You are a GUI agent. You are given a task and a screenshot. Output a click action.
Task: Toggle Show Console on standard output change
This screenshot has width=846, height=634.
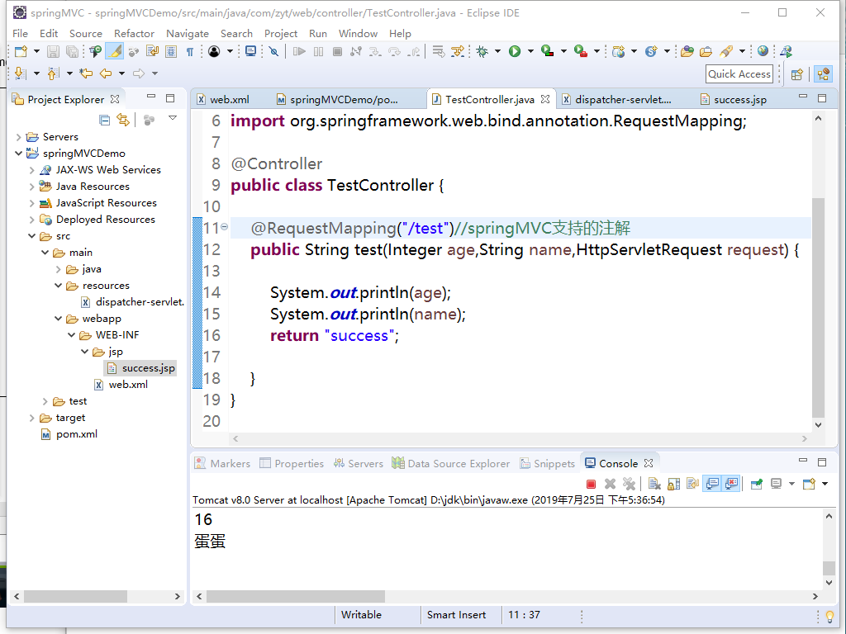click(711, 485)
